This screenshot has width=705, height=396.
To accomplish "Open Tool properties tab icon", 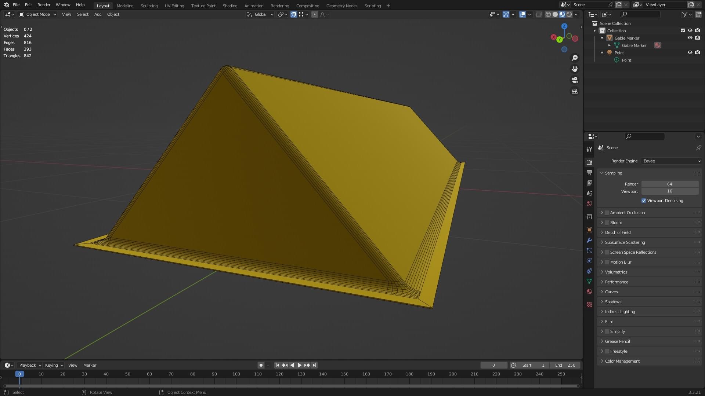I will 589,149.
